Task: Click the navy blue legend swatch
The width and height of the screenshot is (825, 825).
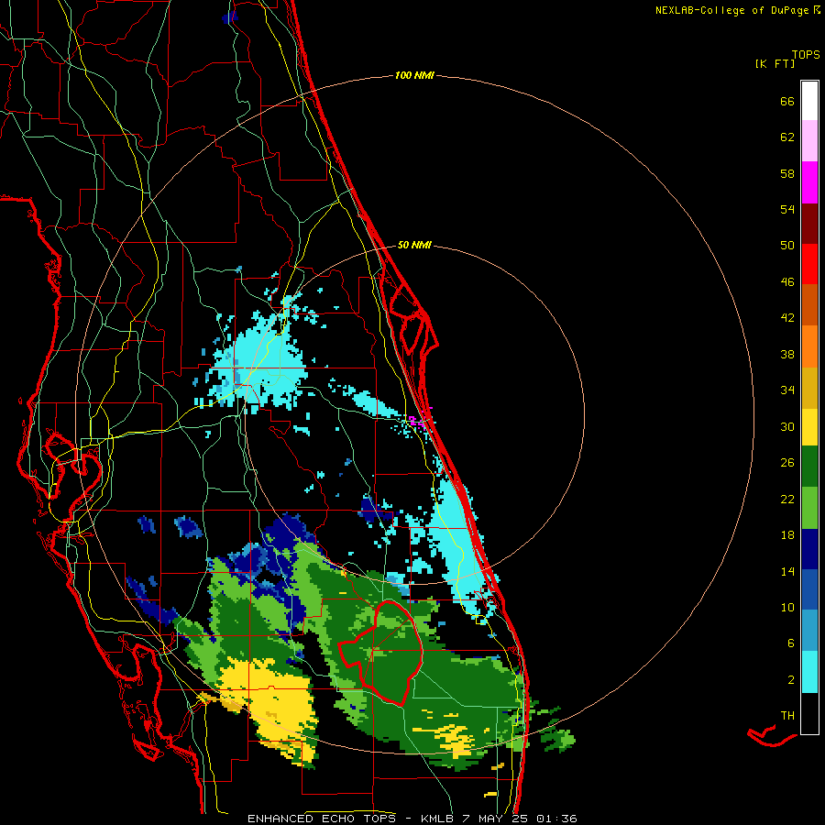Action: [809, 549]
